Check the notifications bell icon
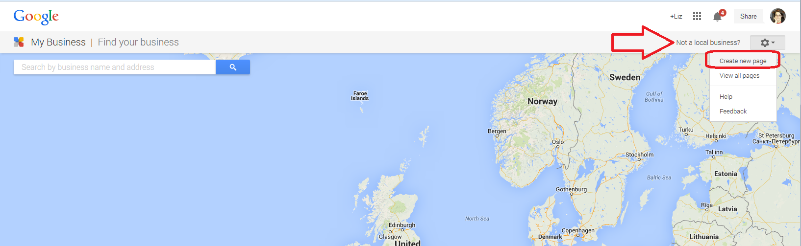 718,16
